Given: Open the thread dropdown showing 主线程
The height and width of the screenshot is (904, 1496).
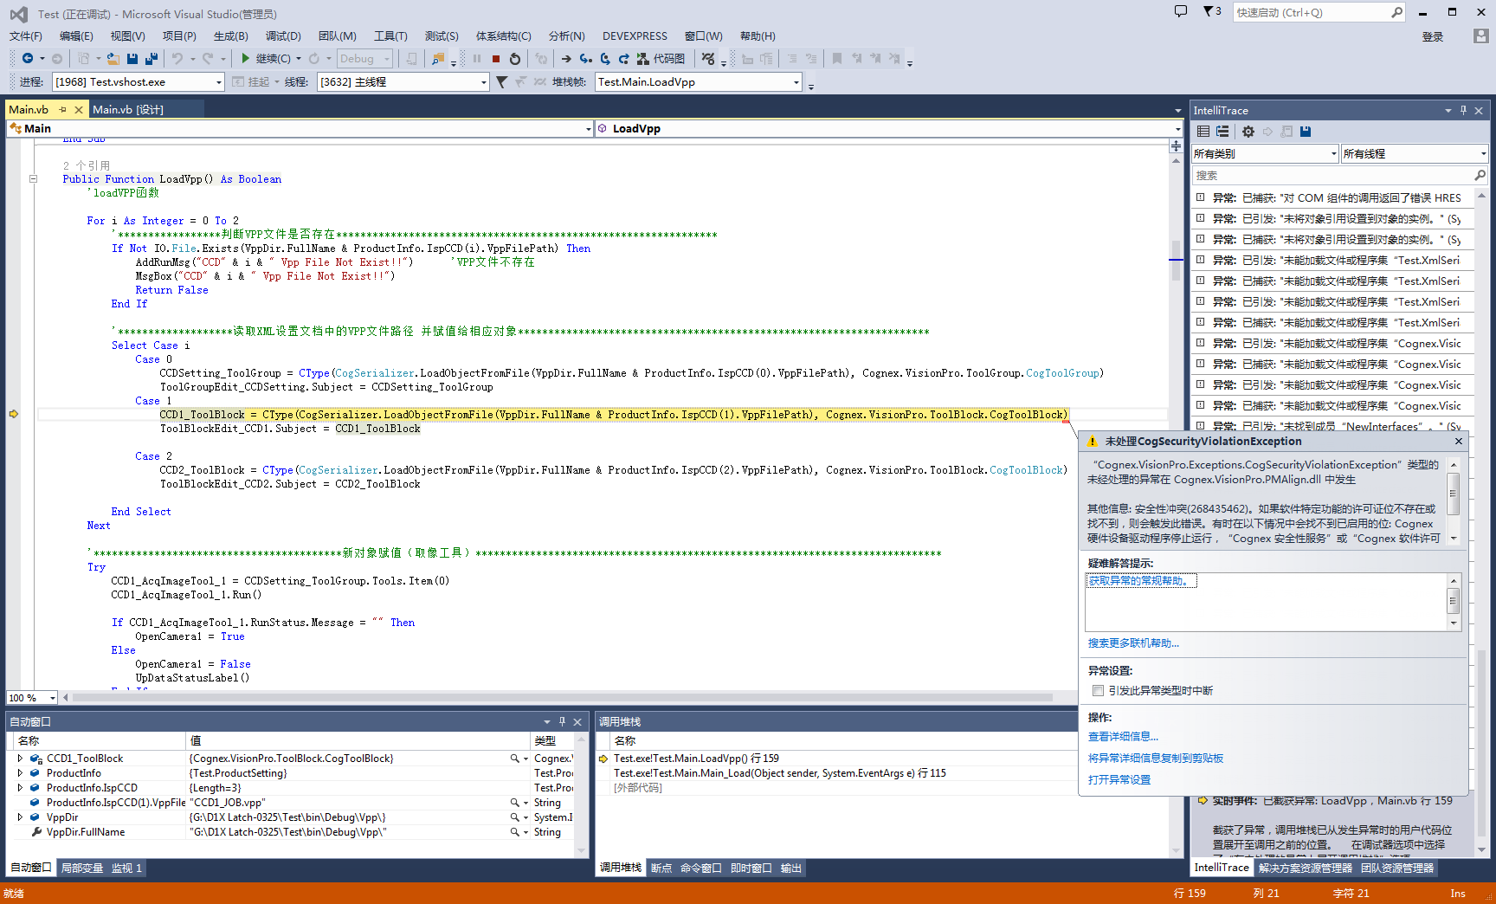Looking at the screenshot, I should (x=403, y=81).
